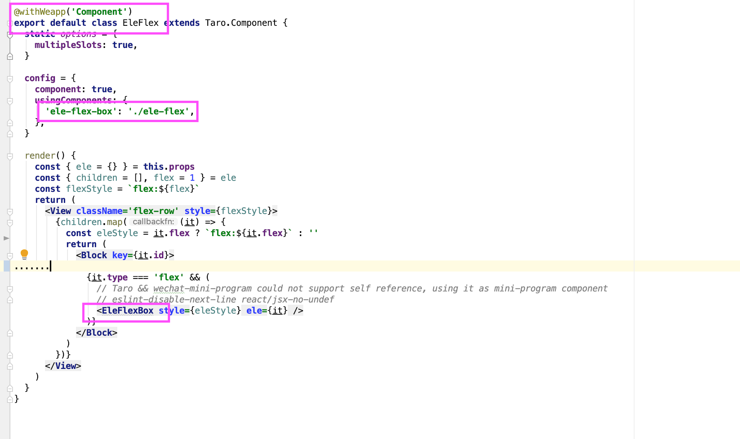Fold the Taro comment block marker
This screenshot has height=439, width=740.
point(10,289)
